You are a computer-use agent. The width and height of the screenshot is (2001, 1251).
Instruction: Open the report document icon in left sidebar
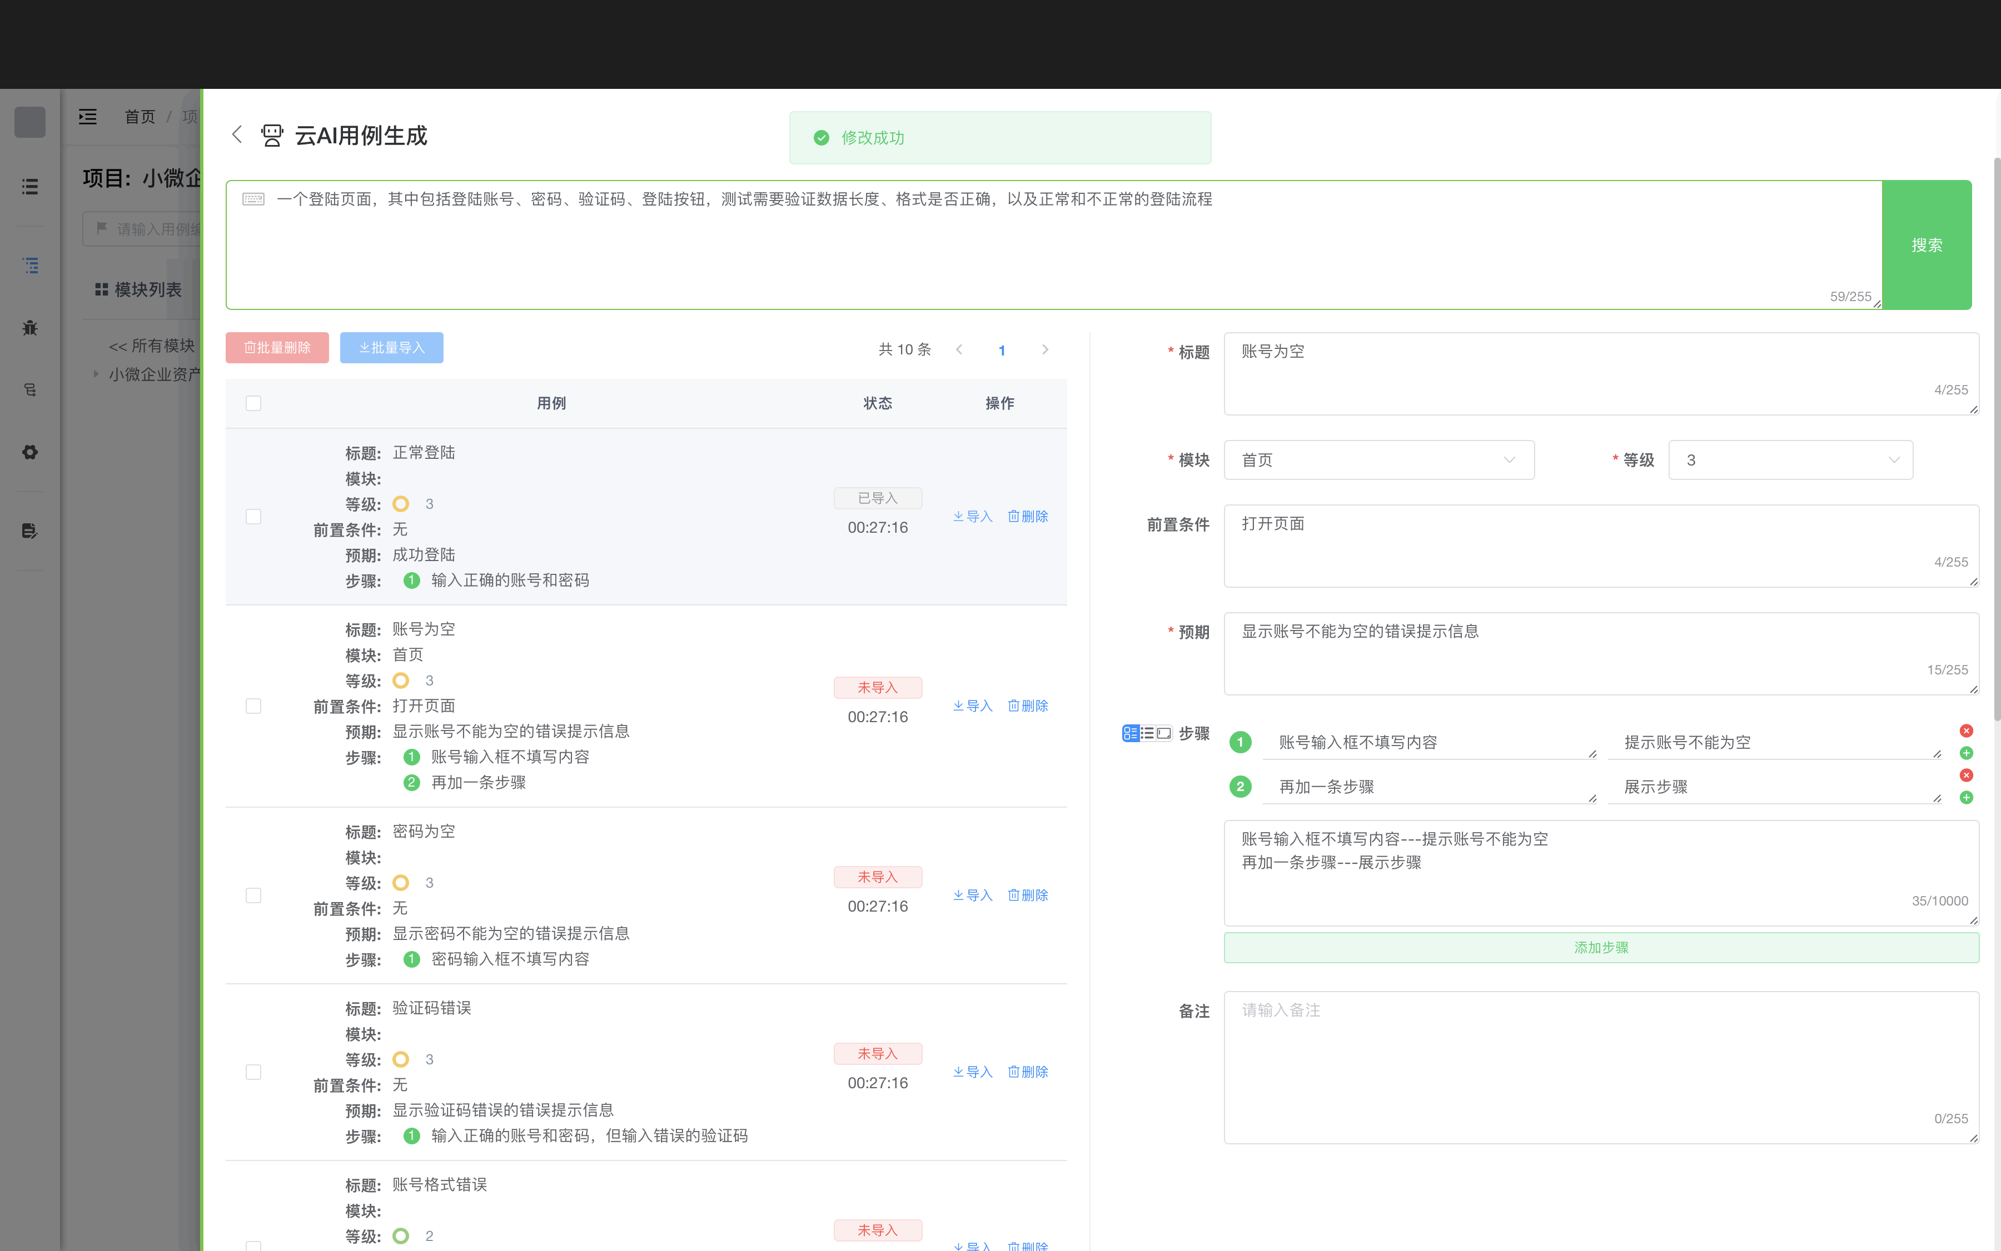30,531
